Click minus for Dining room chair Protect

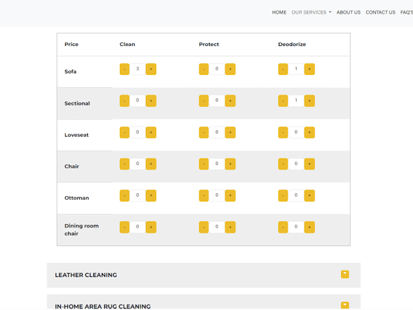[x=204, y=227]
